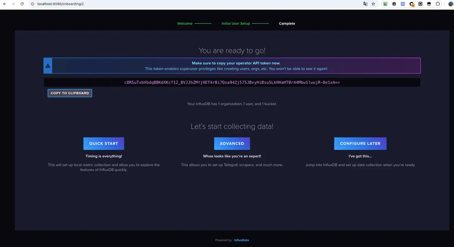Image resolution: width=454 pixels, height=247 pixels.
Task: Select the Complete onboarding step
Action: pyautogui.click(x=287, y=24)
